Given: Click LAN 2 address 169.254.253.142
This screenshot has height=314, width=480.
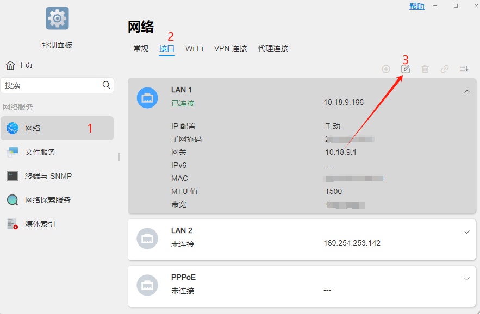Looking at the screenshot, I should pos(352,243).
